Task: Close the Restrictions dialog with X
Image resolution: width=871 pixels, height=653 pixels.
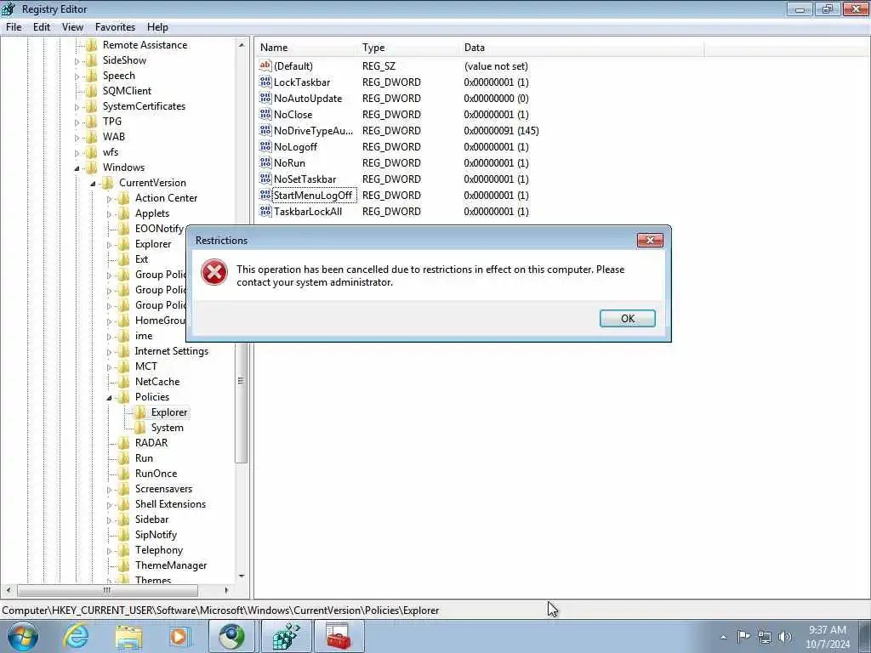Action: coord(650,240)
